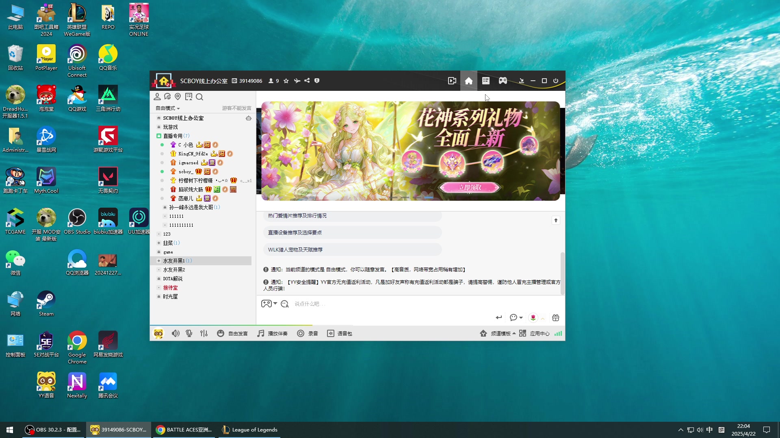Expand the 韭菜 channel node
Viewport: 780px width, 438px height.
pyautogui.click(x=159, y=243)
